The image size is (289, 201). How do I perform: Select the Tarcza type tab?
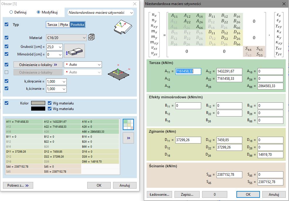point(52,25)
